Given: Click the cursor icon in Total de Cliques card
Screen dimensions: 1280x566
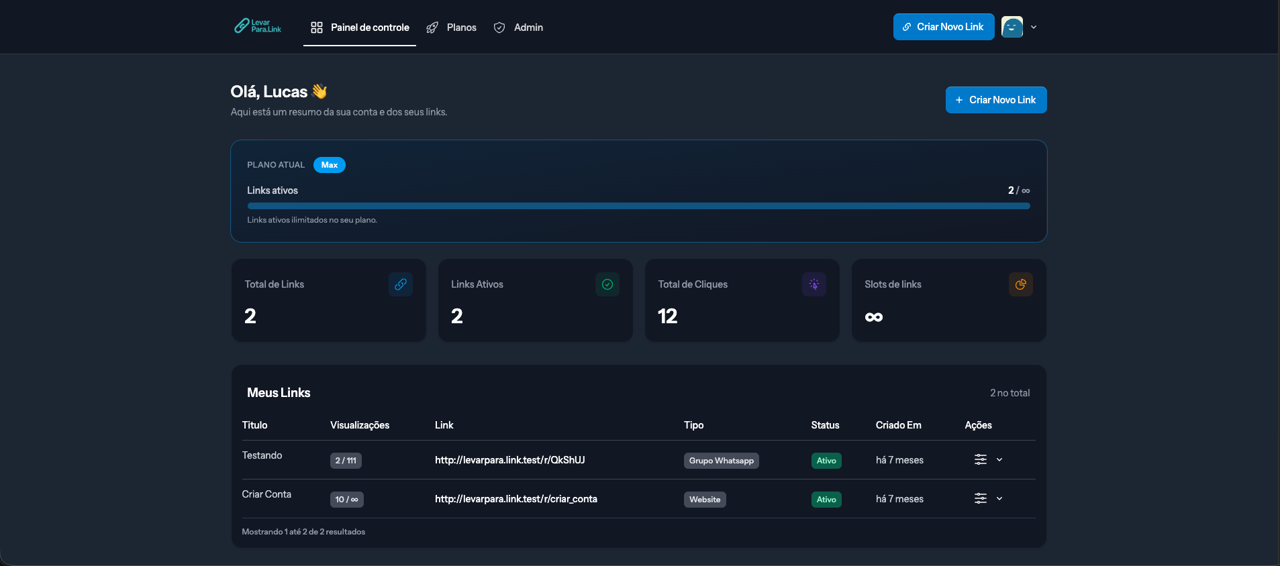Looking at the screenshot, I should pos(814,284).
